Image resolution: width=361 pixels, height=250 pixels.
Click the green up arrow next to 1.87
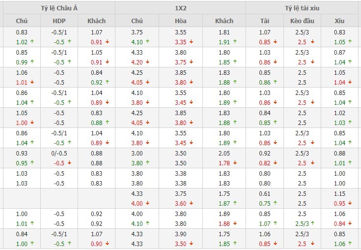coord(234,203)
